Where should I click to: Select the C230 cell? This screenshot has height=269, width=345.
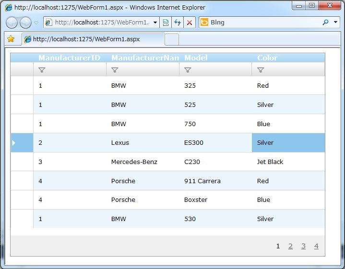[215, 162]
